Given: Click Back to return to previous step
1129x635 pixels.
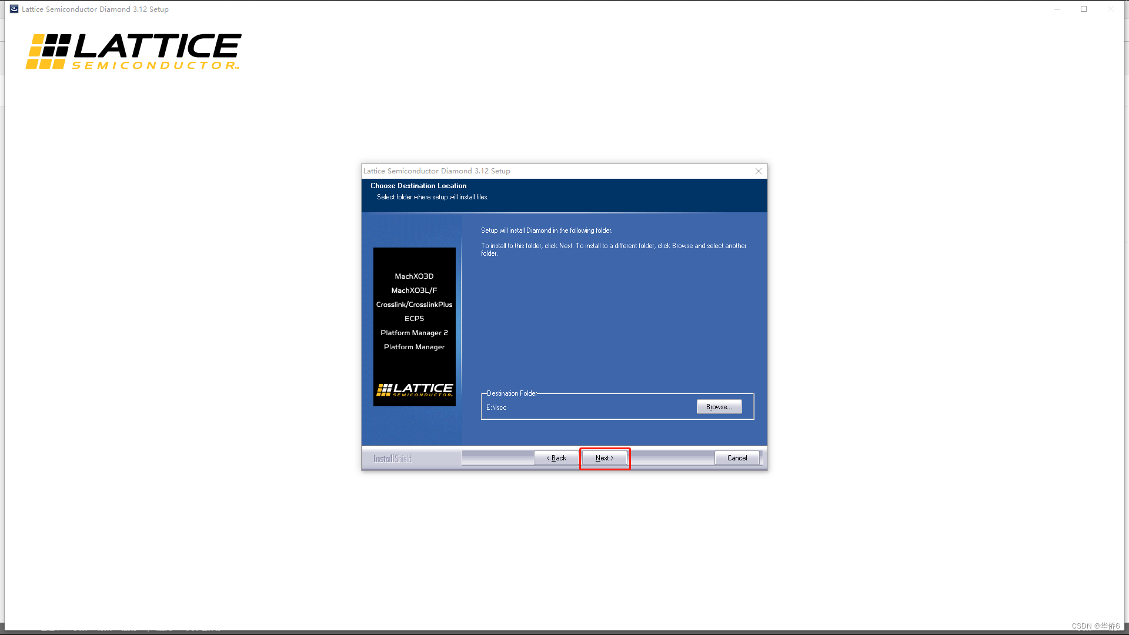Looking at the screenshot, I should click(x=557, y=457).
